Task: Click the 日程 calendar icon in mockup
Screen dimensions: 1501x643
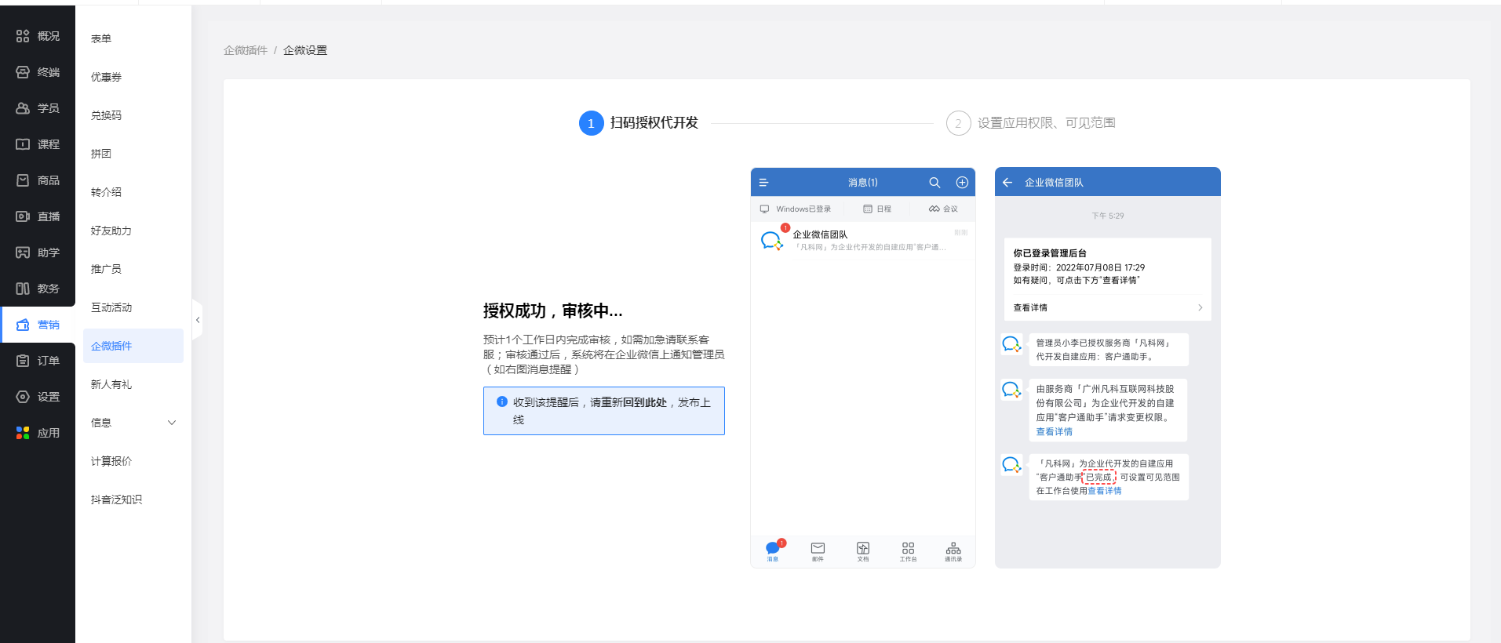Action: [x=868, y=209]
